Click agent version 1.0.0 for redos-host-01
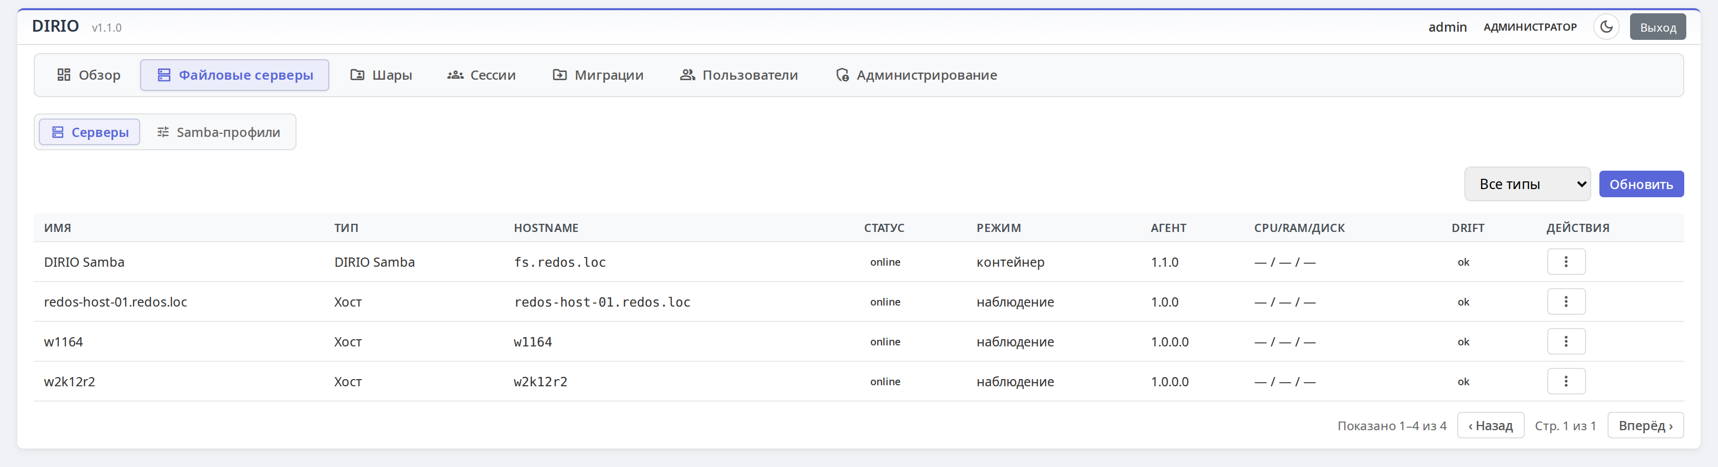The image size is (1718, 467). [1164, 302]
